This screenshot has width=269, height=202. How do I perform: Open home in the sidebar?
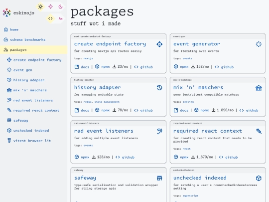(x=34, y=29)
